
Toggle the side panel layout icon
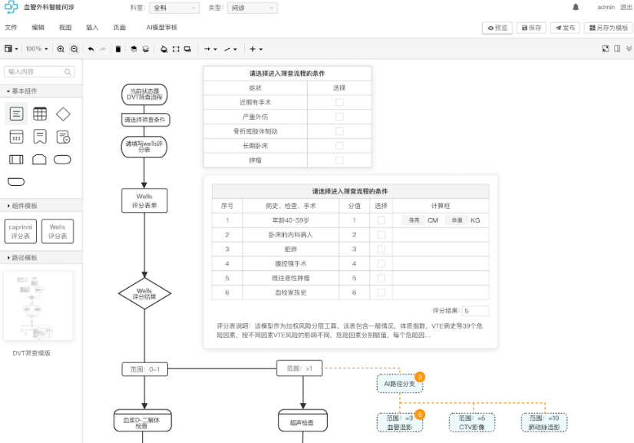(617, 48)
